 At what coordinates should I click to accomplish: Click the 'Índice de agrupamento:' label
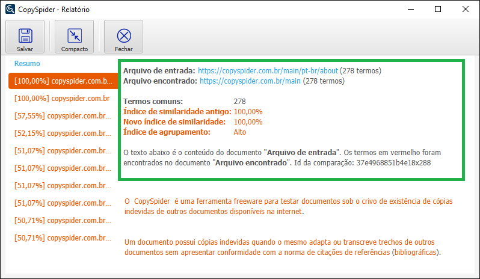167,132
